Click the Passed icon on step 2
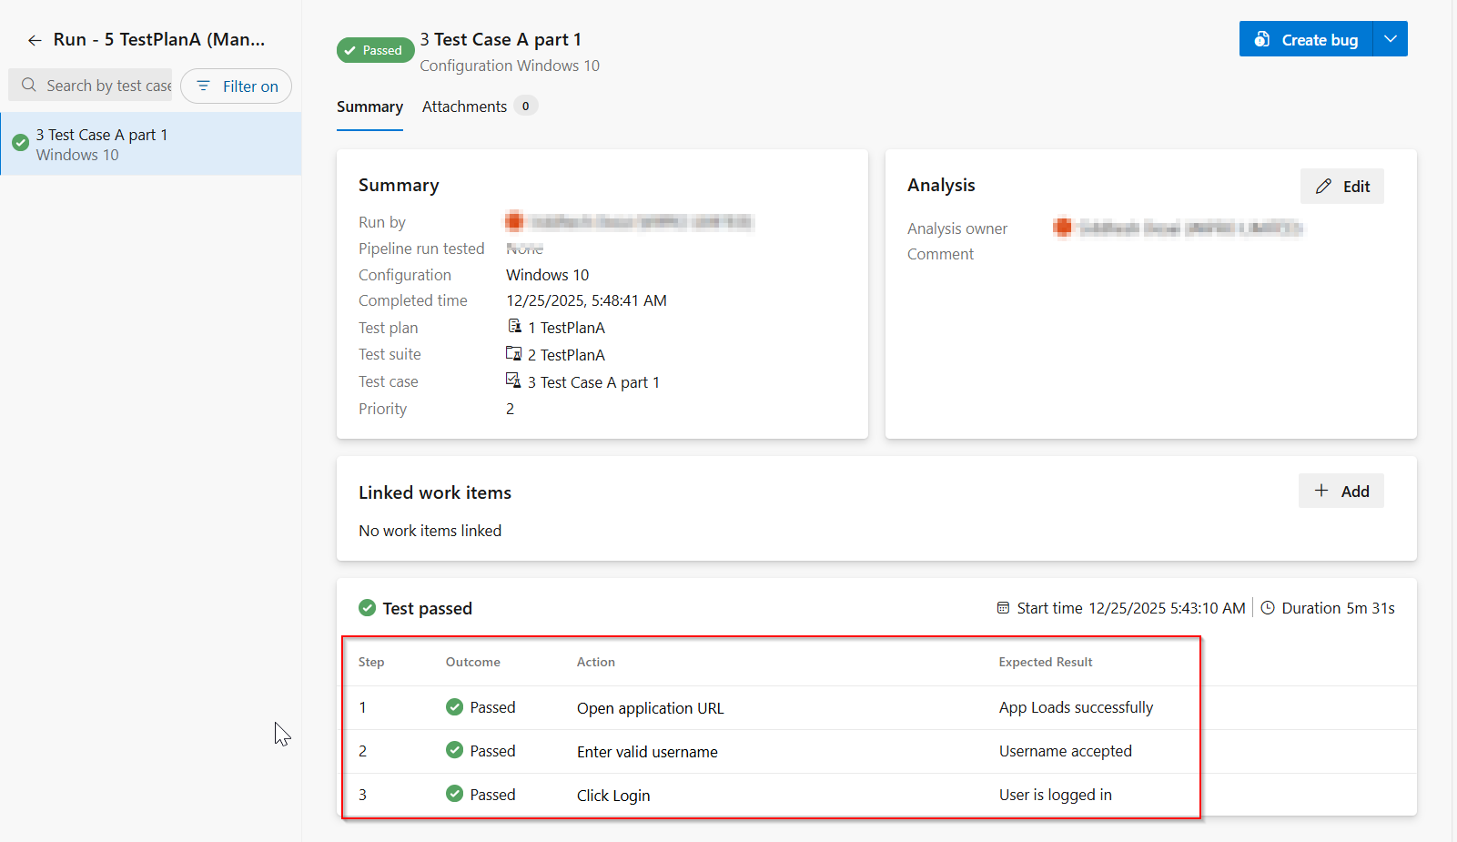Screen dimensions: 1457x842 pos(455,750)
